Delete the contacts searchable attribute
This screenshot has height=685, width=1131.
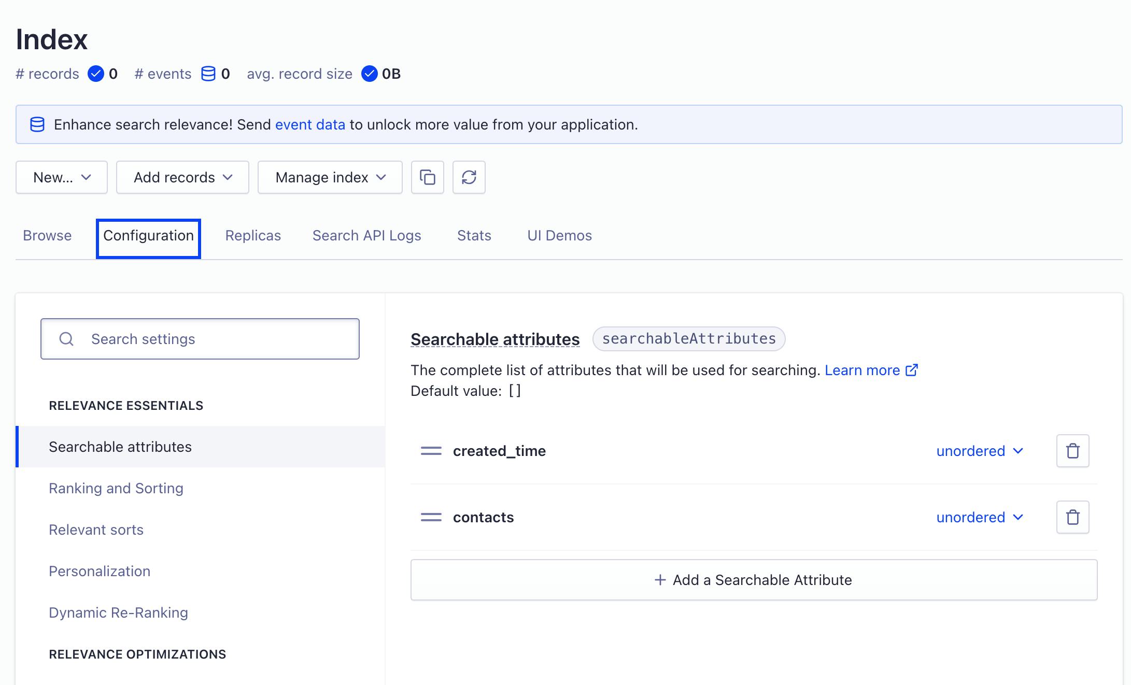click(1072, 517)
